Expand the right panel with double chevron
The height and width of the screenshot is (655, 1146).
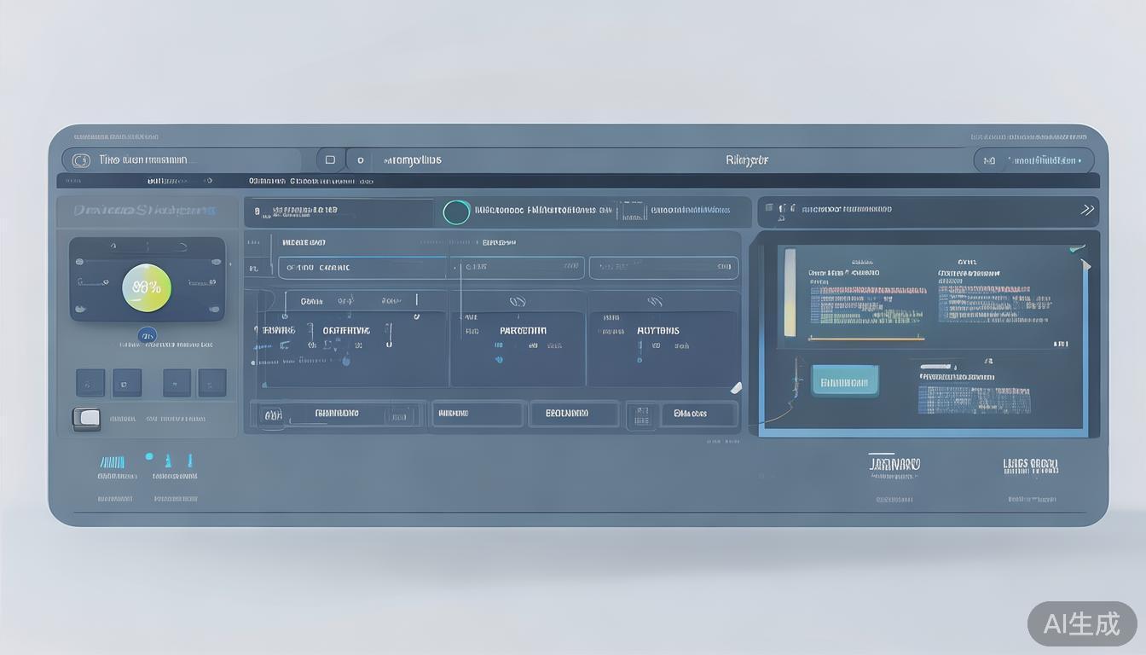pyautogui.click(x=1087, y=210)
